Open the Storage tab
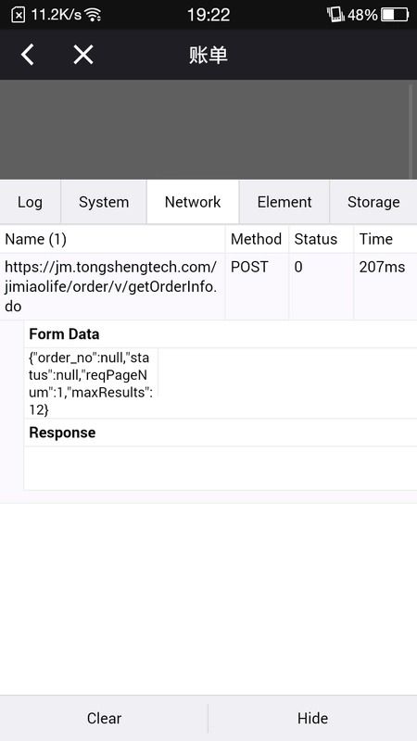Screen dimensions: 417x741 [373, 202]
